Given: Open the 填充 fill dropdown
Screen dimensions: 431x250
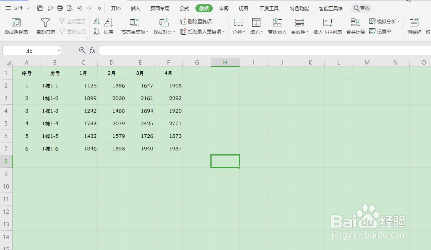Looking at the screenshot, I should tap(256, 26).
